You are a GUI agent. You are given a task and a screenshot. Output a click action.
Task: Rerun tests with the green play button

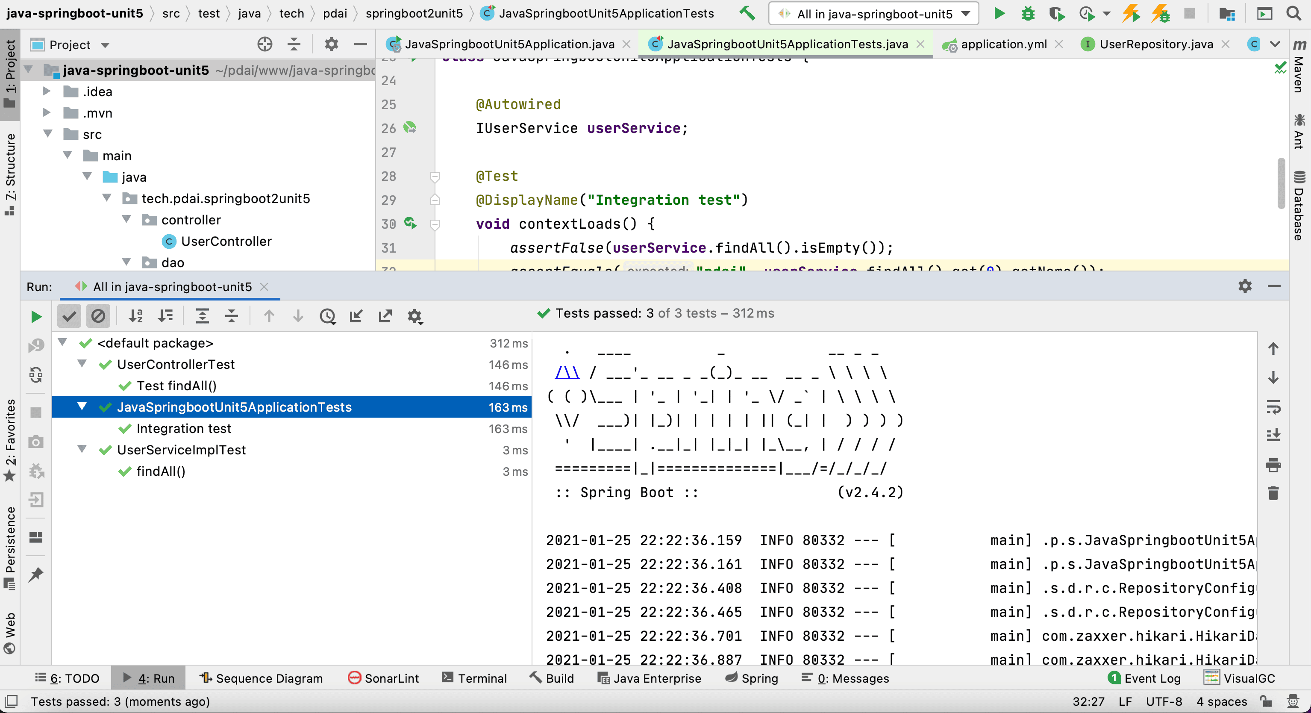pyautogui.click(x=35, y=317)
